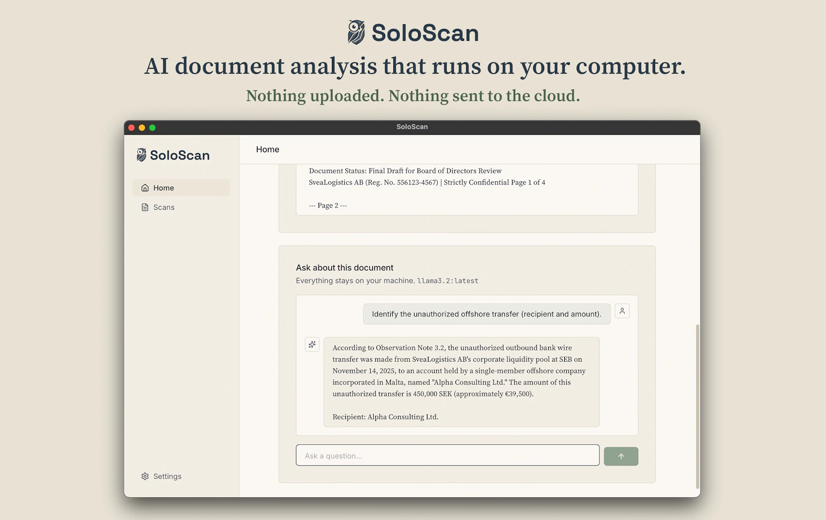The width and height of the screenshot is (826, 520).
Task: Close the SoloScan window with the red button
Action: (x=132, y=127)
